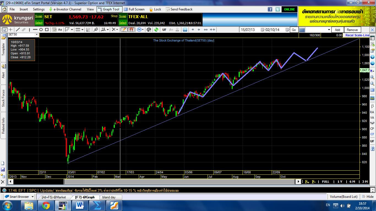Select the arrow pointer tool
The image size is (376, 211).
point(5,30)
